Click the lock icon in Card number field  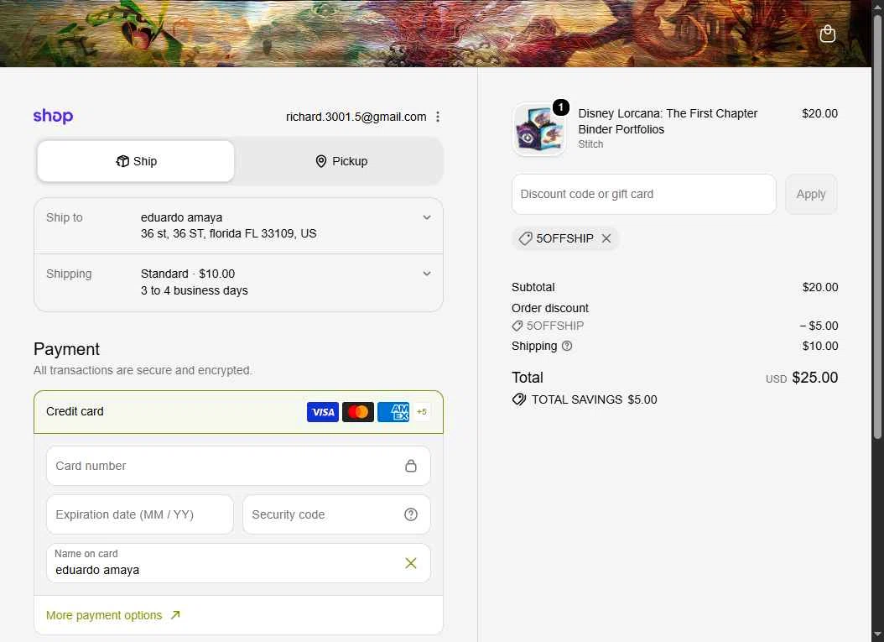click(x=411, y=466)
